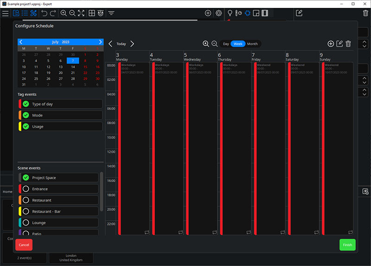This screenshot has height=266, width=371.
Task: Go to previous month in mini calendar
Action: tap(21, 42)
